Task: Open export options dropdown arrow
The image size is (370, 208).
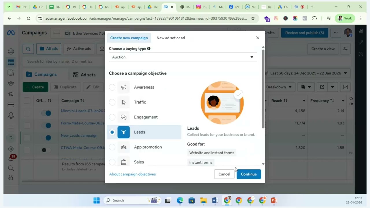Action: [x=332, y=87]
